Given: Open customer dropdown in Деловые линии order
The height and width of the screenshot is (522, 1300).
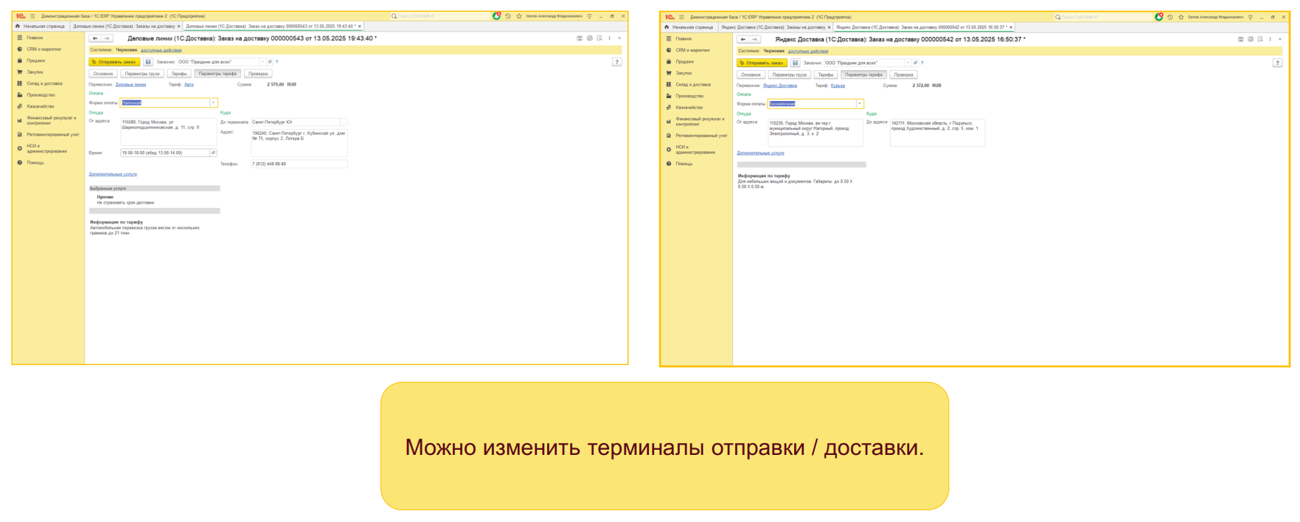Looking at the screenshot, I should click(263, 62).
